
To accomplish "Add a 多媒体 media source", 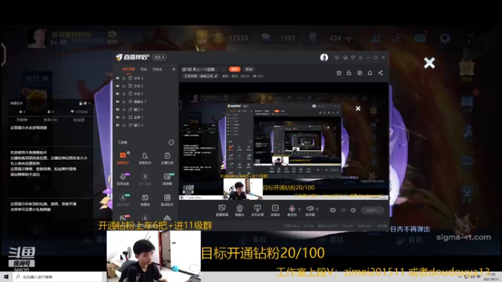I will pyautogui.click(x=275, y=211).
